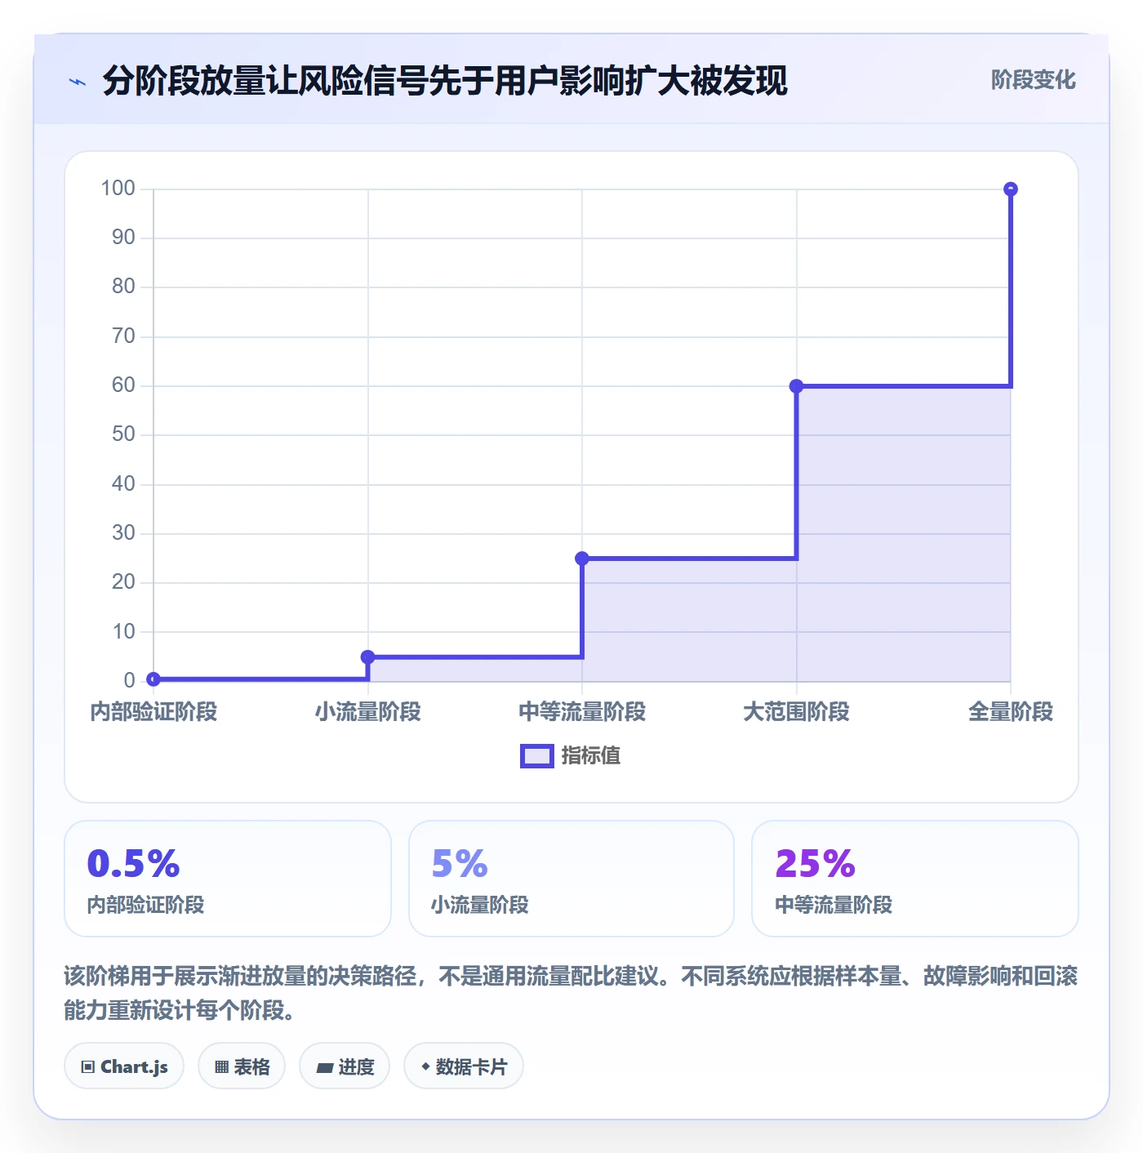The image size is (1143, 1153).
Task: Click the x-axis label 小流量阶段
Action: coord(368,712)
